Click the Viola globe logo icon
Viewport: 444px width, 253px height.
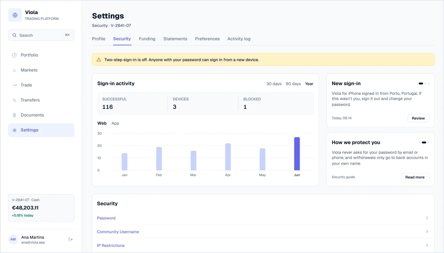click(x=15, y=15)
